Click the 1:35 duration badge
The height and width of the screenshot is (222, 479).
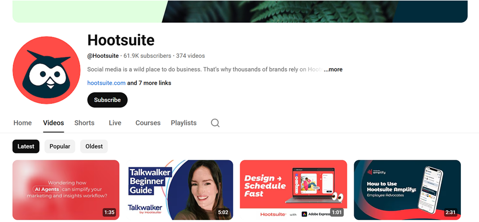110,212
